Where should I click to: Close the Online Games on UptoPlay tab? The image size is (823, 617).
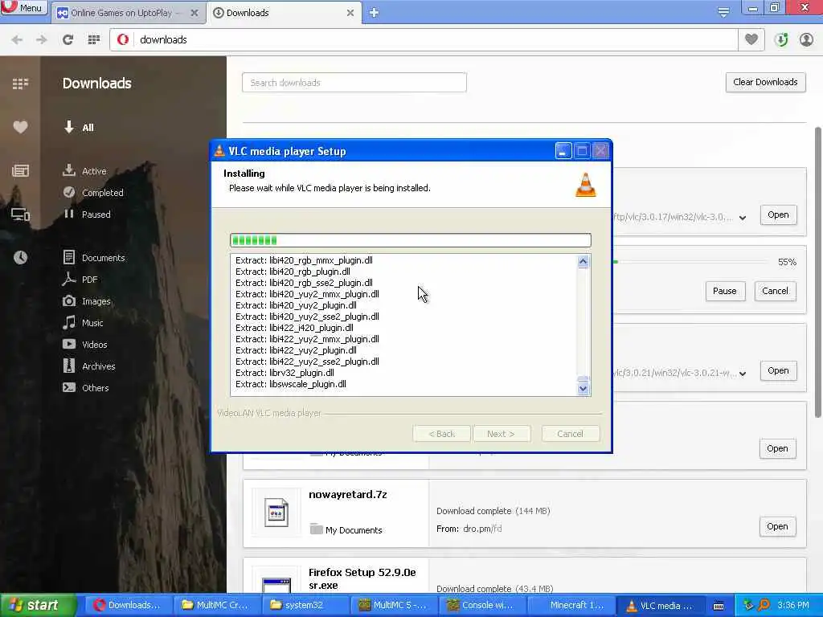(x=194, y=13)
